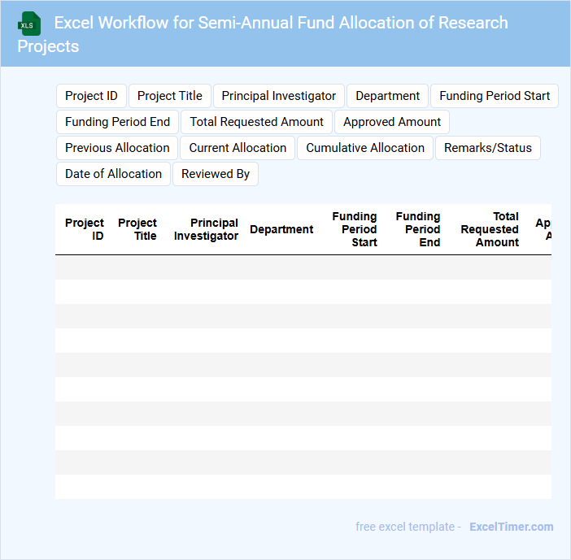Choose the Cumulative Allocation tag
This screenshot has width=571, height=560.
[365, 148]
